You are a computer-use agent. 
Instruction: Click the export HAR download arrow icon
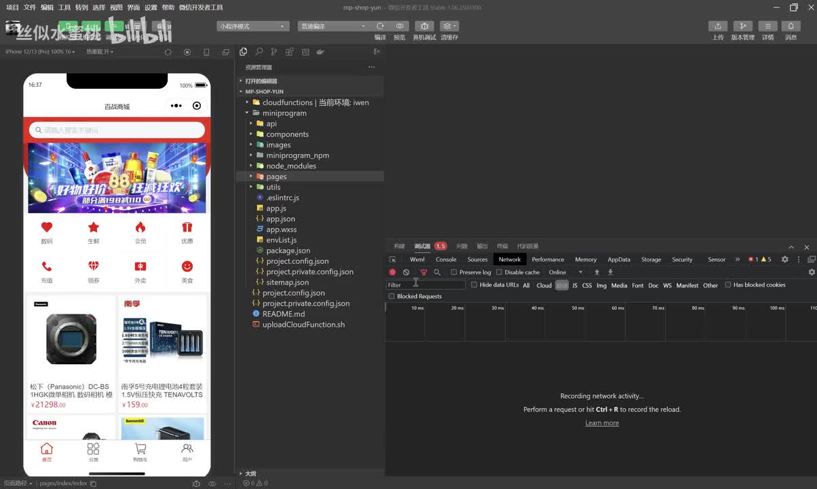(610, 272)
